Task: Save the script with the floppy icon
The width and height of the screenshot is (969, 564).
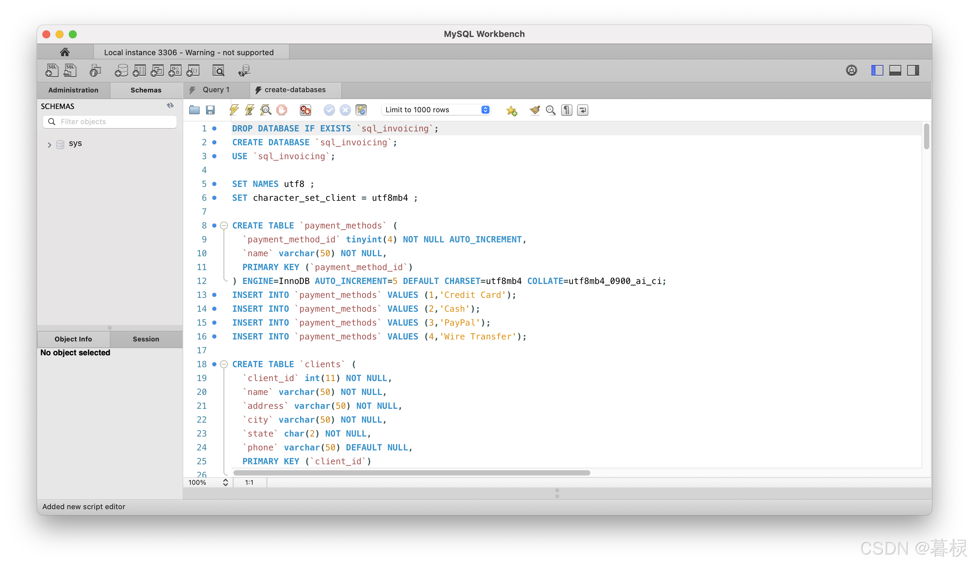Action: 210,110
